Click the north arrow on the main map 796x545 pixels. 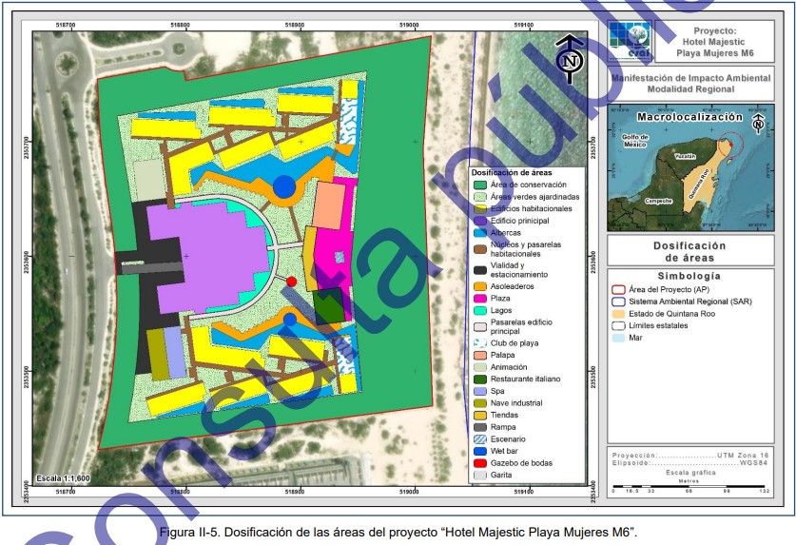click(571, 57)
